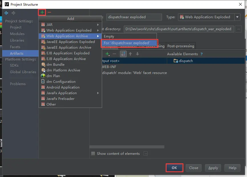Click the JavaEE Application: Archive icon
This screenshot has height=177, width=247.
click(43, 47)
